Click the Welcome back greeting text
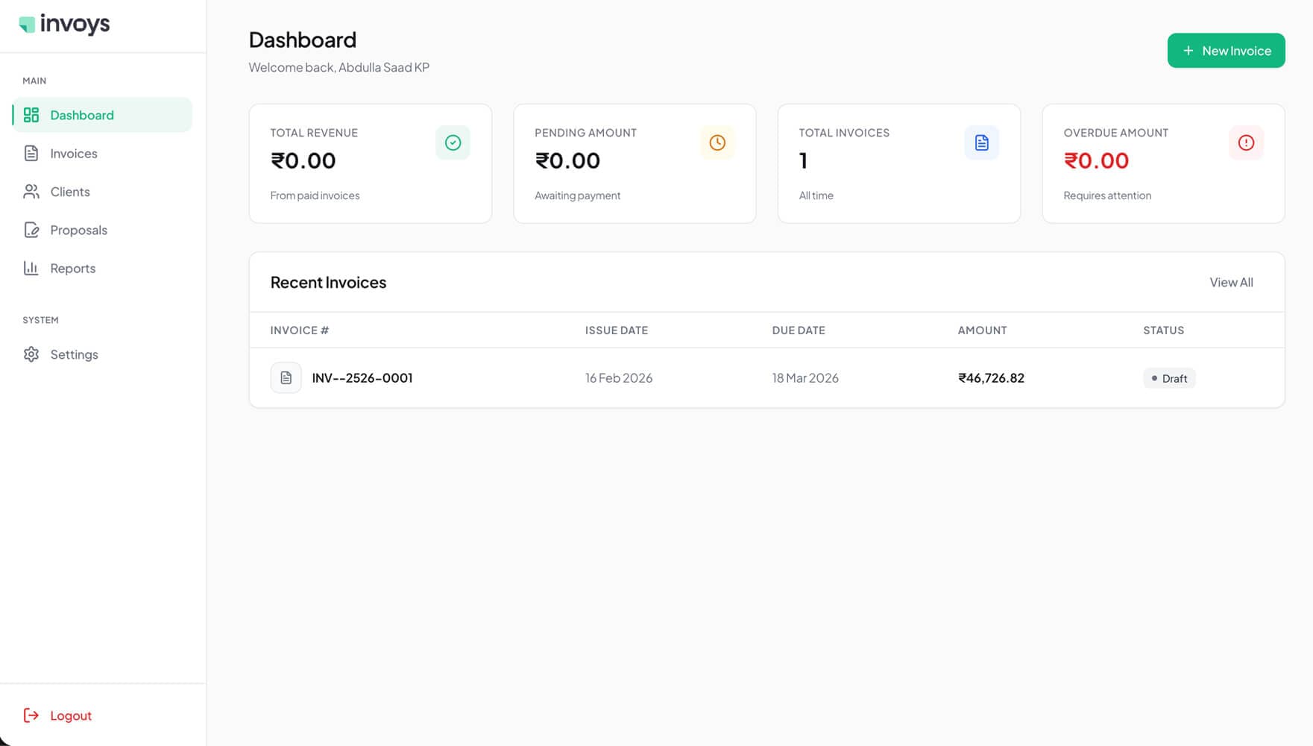This screenshot has height=746, width=1313. 339,67
